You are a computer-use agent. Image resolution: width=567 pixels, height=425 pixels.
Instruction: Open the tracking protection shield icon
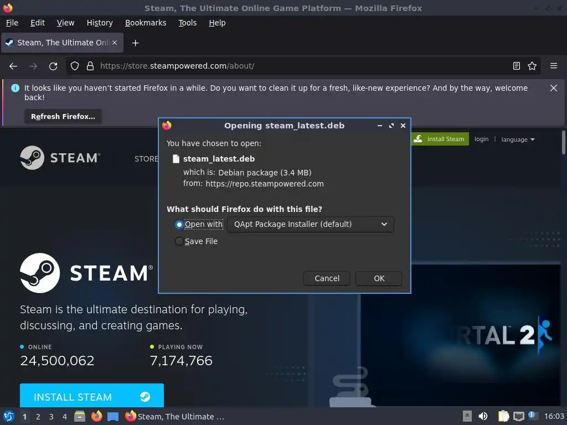(x=75, y=66)
